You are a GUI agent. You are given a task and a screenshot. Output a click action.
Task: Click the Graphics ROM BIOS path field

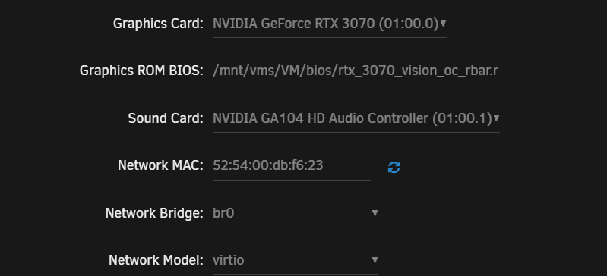tap(355, 71)
